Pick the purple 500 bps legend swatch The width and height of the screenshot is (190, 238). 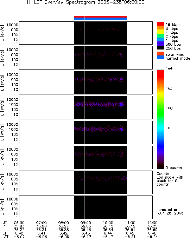point(160,44)
